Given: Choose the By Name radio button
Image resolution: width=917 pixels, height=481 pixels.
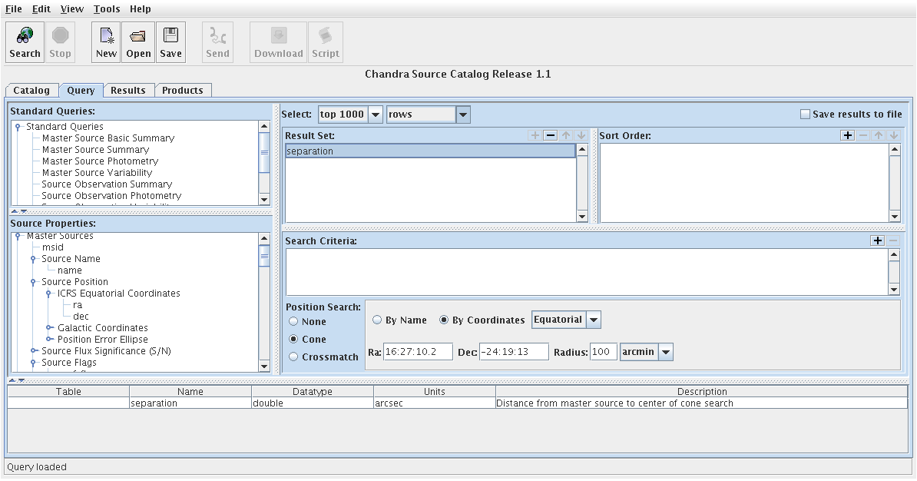Looking at the screenshot, I should [x=377, y=320].
